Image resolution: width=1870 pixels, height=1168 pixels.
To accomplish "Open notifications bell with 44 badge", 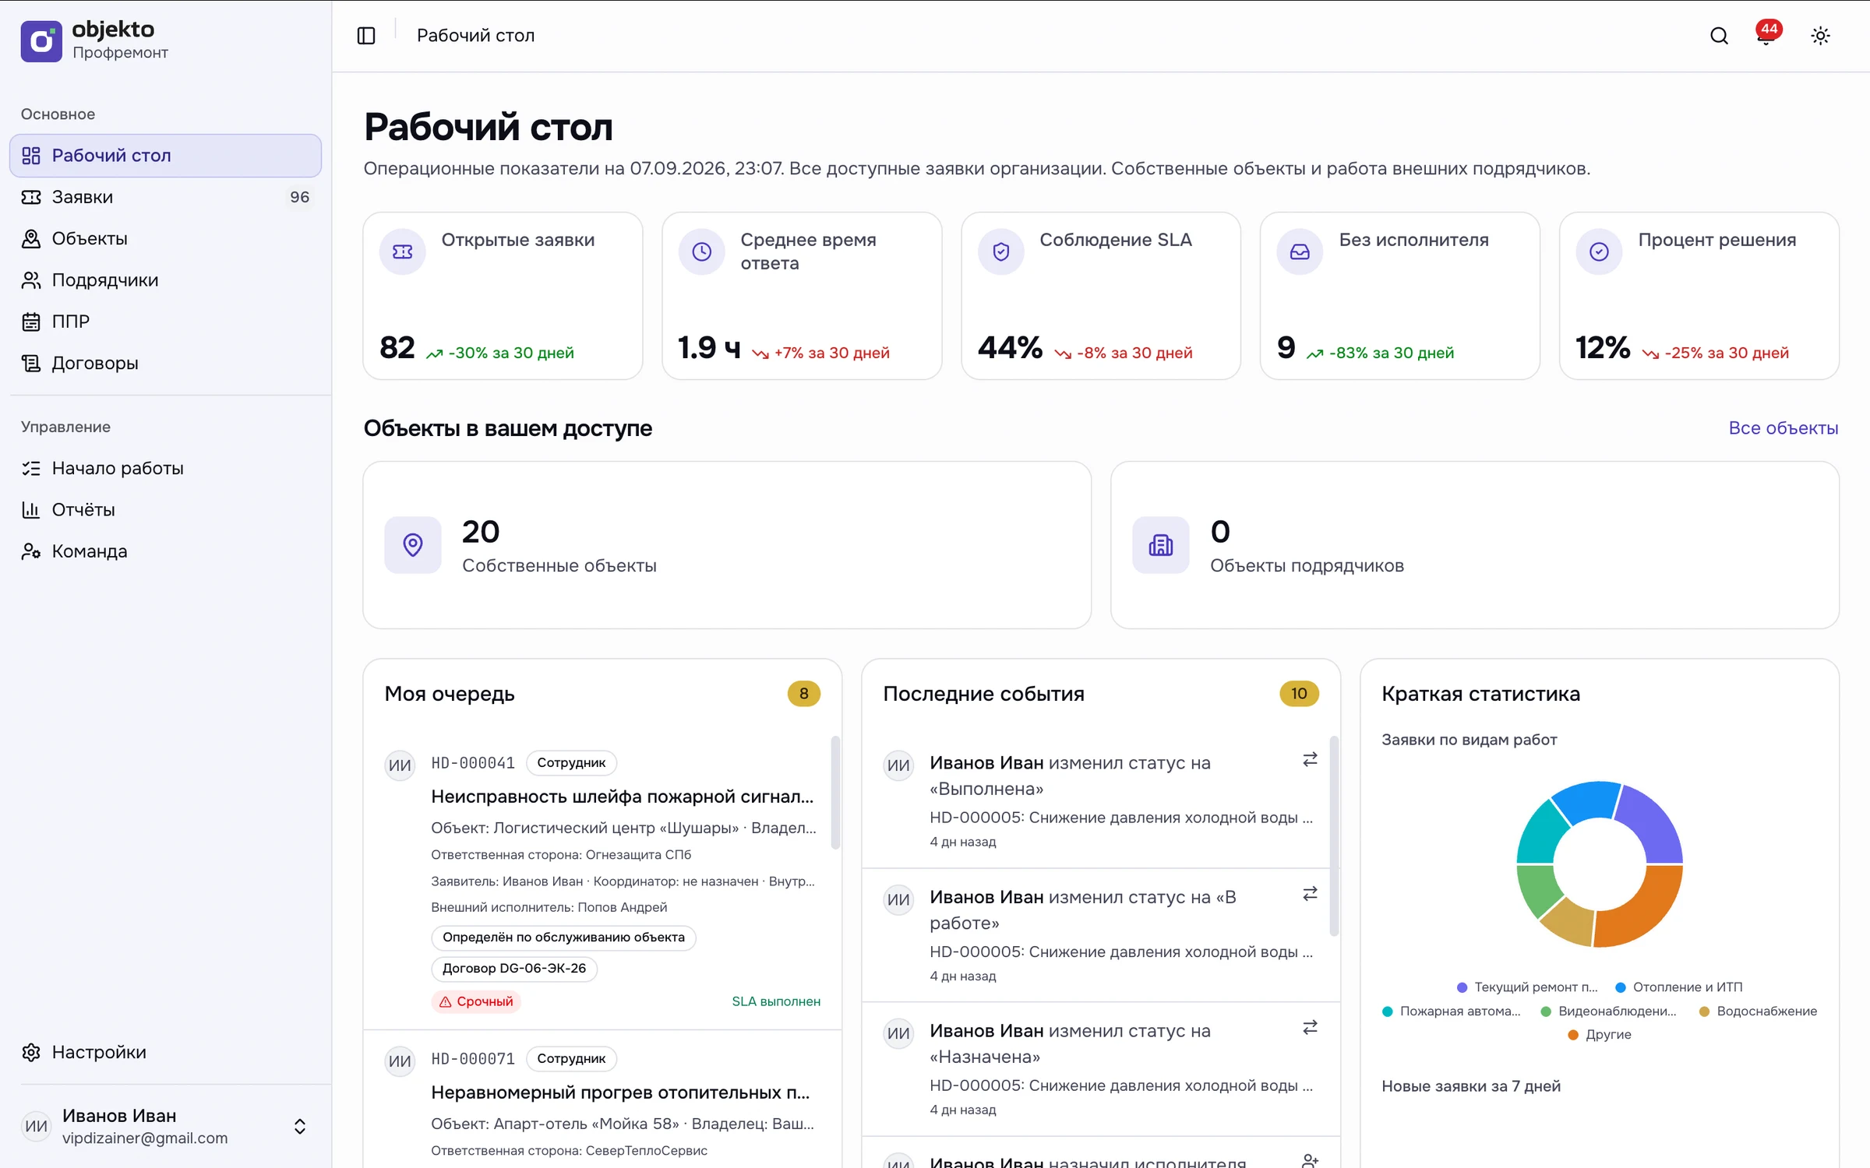I will click(x=1766, y=35).
